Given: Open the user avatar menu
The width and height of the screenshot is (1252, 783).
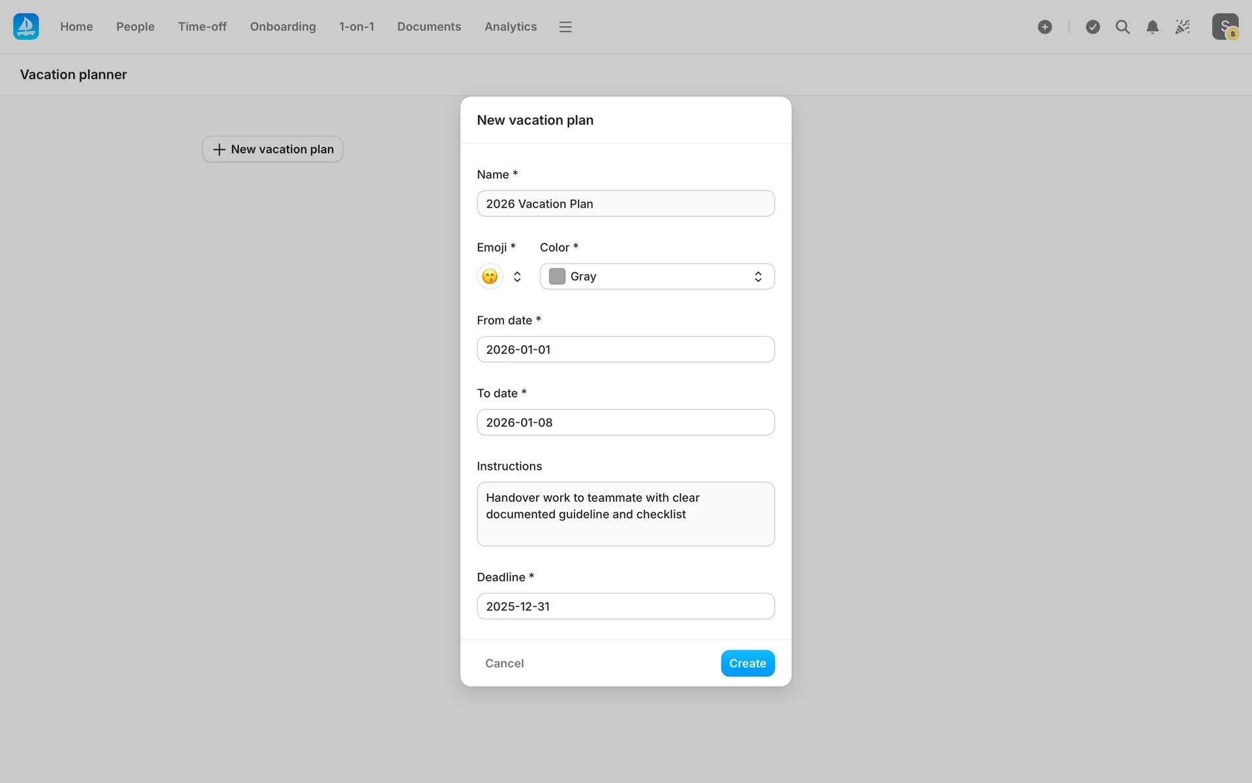Looking at the screenshot, I should (x=1225, y=27).
